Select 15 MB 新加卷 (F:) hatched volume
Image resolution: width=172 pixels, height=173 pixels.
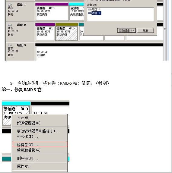pos(67,33)
